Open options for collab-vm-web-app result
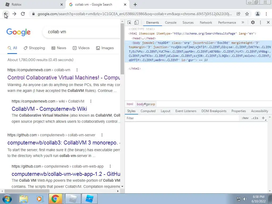The image size is (272, 204). pyautogui.click(x=110, y=166)
